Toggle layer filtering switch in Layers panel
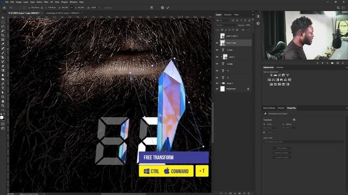 pyautogui.click(x=253, y=20)
